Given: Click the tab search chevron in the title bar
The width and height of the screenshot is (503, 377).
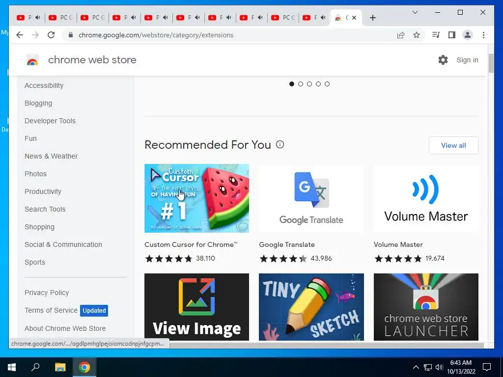Looking at the screenshot, I should (415, 12).
